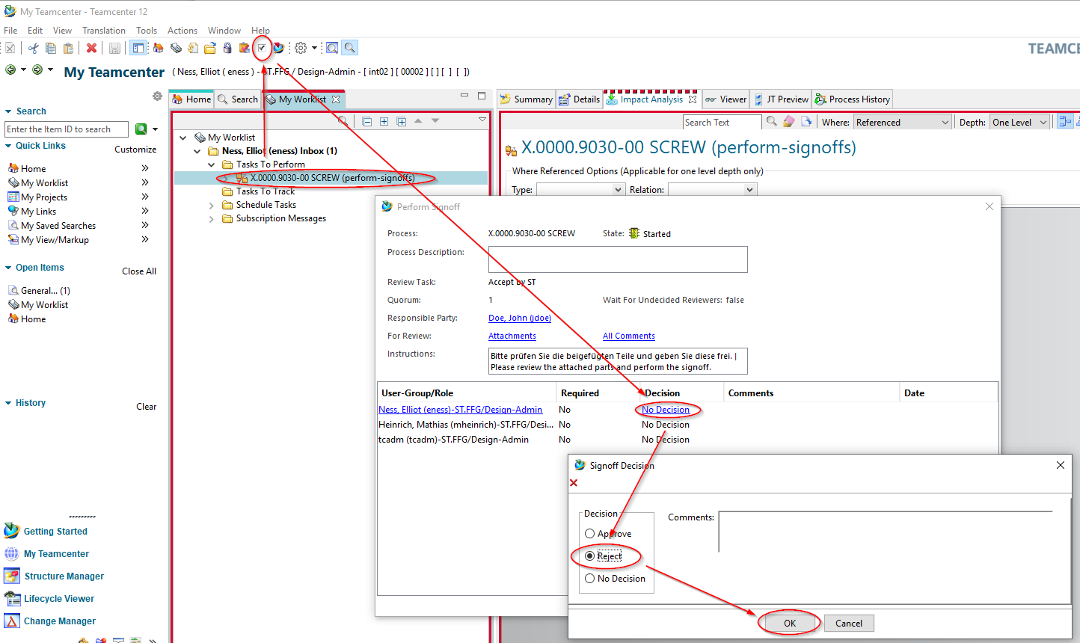Switch to the Viewer tab
The image size is (1080, 643).
[726, 99]
